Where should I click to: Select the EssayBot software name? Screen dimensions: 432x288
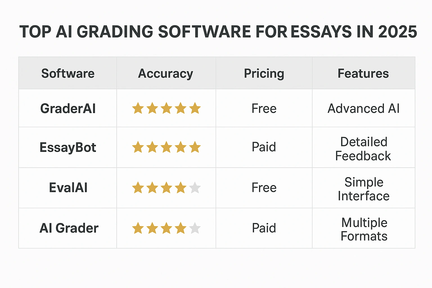coord(68,147)
